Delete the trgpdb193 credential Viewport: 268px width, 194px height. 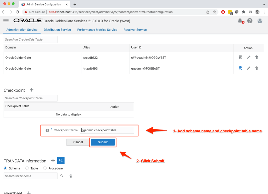coord(256,68)
